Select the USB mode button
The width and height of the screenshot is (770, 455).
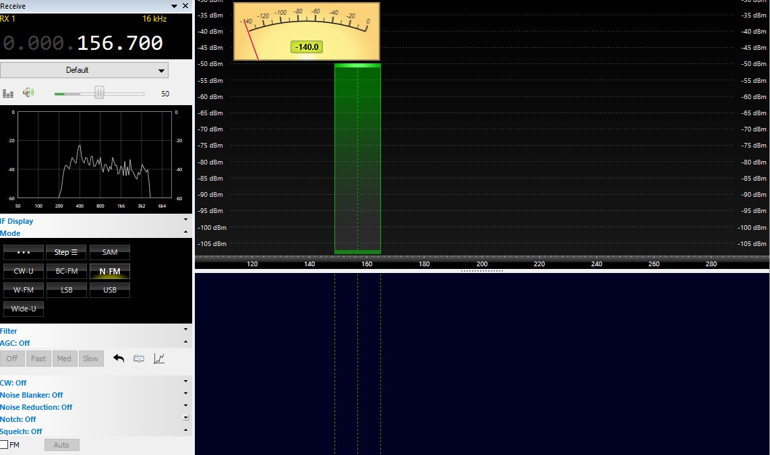[x=109, y=290]
